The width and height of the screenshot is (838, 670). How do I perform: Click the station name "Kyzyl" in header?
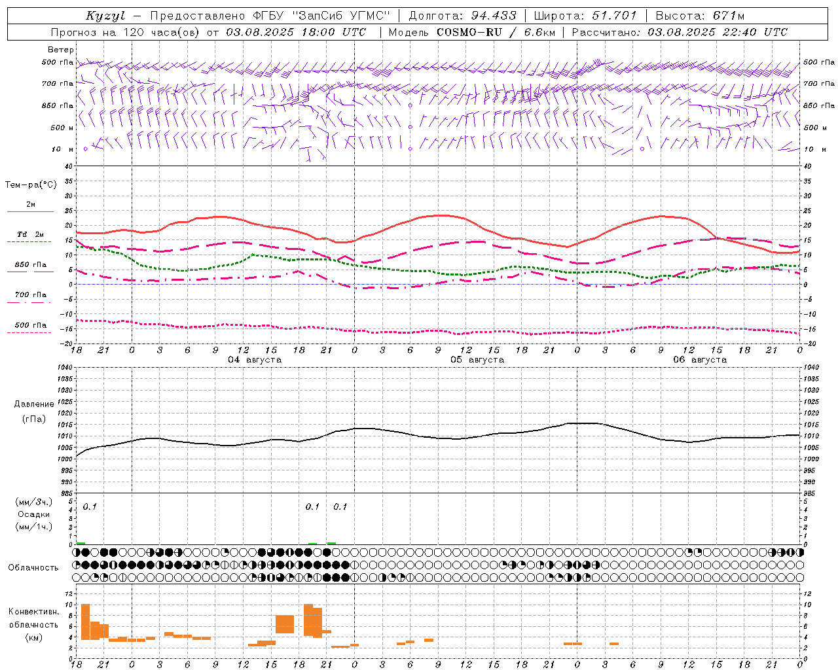(x=105, y=16)
